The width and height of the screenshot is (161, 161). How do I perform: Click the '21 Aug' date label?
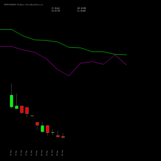tap(47, 153)
